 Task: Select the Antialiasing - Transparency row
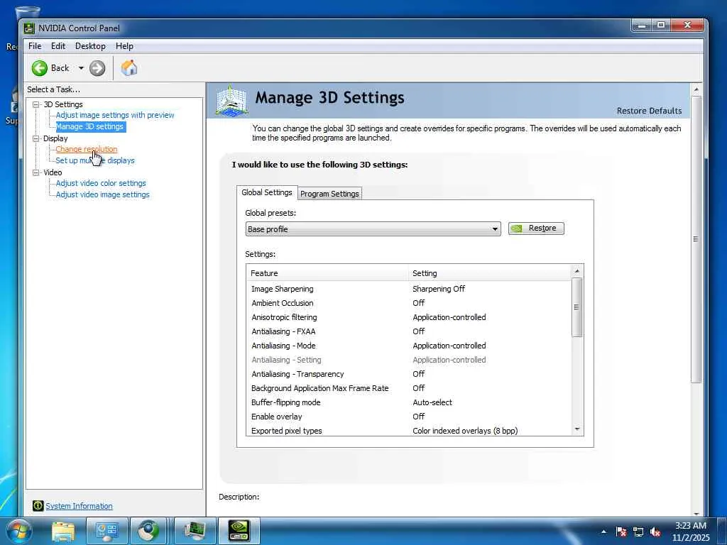410,374
